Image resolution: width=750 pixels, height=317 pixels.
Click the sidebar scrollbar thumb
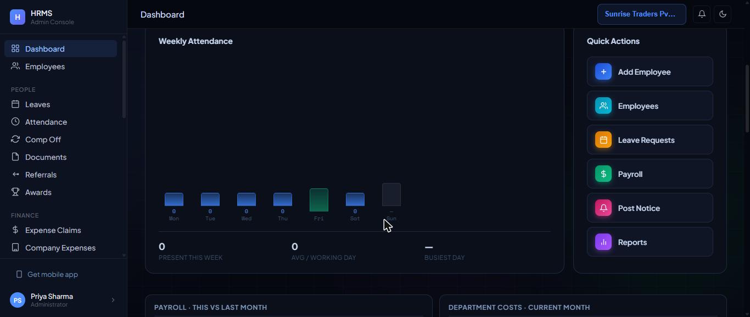(x=124, y=79)
